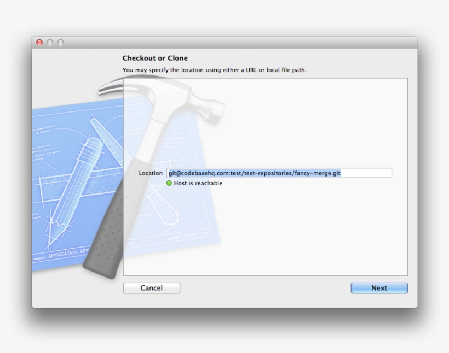Click the green Host is reachable indicator
Image resolution: width=449 pixels, height=353 pixels.
[x=170, y=183]
